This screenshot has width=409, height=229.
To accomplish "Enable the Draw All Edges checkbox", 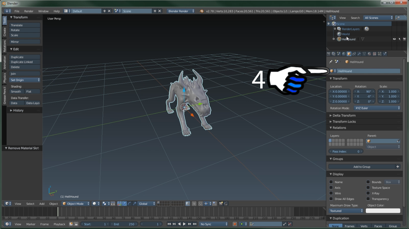I will pos(331,199).
